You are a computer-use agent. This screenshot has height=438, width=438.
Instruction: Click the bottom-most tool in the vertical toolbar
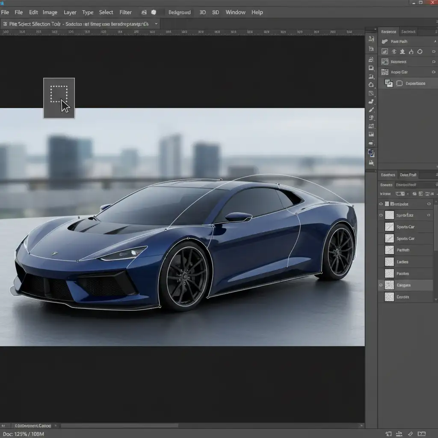(x=371, y=163)
